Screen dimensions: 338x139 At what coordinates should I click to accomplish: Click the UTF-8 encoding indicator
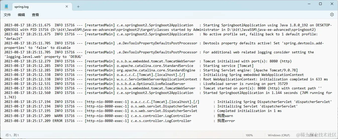click(x=312, y=135)
